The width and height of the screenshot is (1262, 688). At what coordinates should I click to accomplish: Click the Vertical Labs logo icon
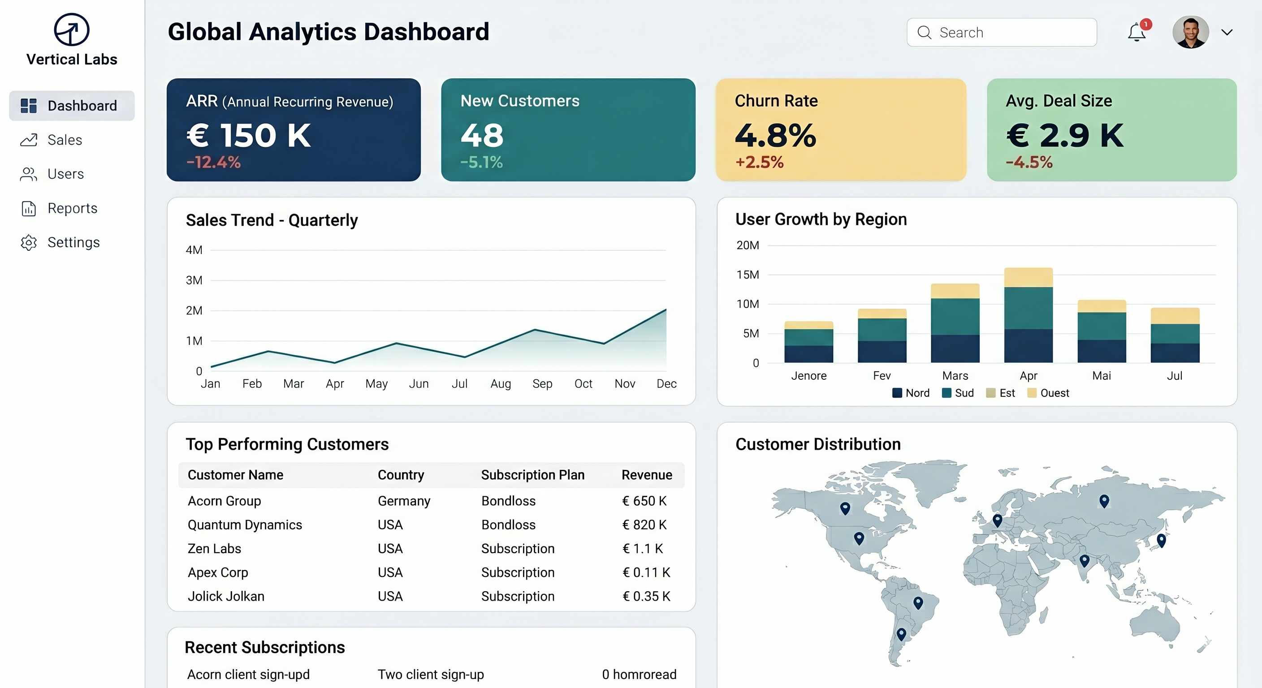[72, 30]
